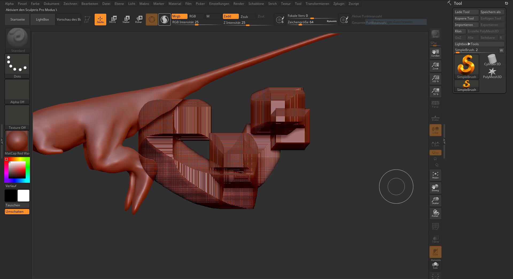Pick a color in the color picker square
The height and width of the screenshot is (279, 513).
coord(17,170)
